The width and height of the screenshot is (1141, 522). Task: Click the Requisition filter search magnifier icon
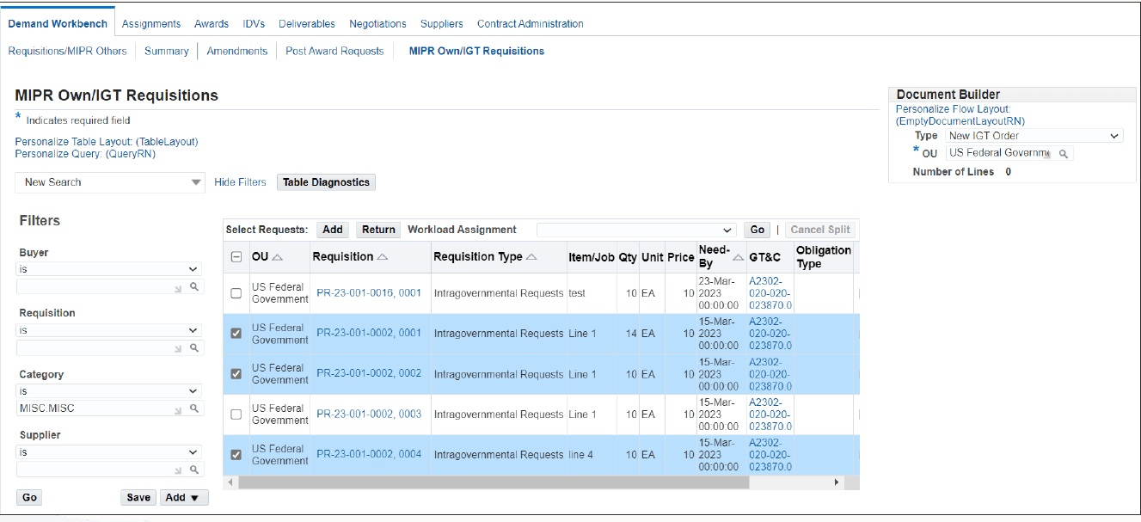tap(194, 347)
